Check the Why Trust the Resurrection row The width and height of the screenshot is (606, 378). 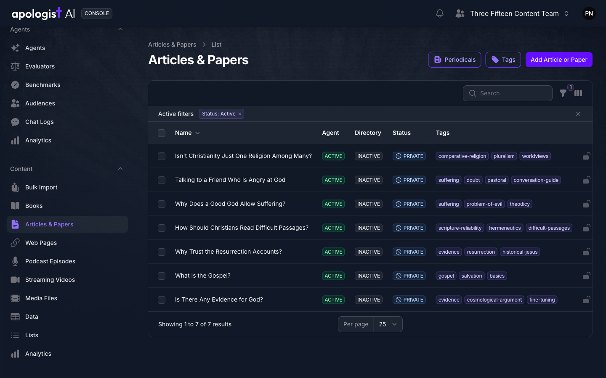tap(162, 252)
